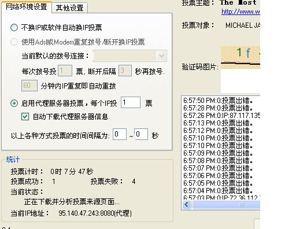Screen dimensions: 296x229
Task: Select log entry 6:57:08 PM 投票出错
Action: pyautogui.click(x=221, y=161)
